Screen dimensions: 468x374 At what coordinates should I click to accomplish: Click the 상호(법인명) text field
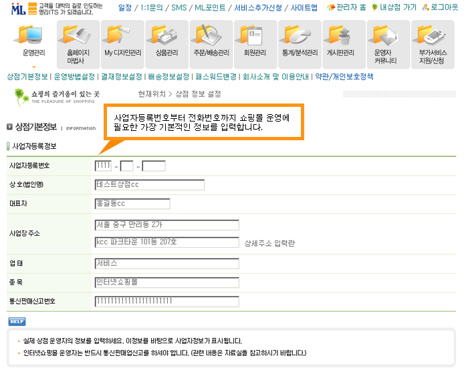(x=150, y=185)
